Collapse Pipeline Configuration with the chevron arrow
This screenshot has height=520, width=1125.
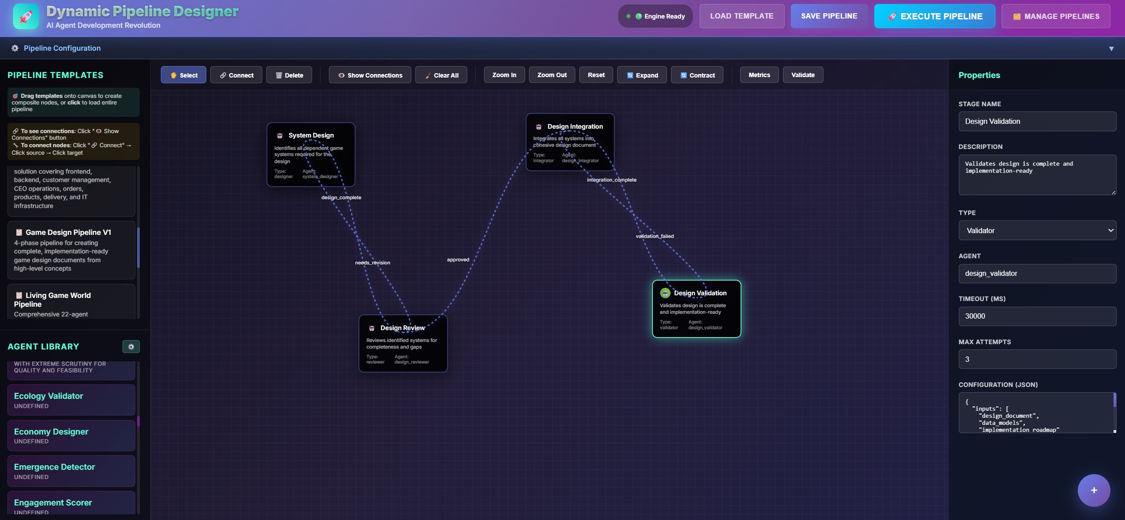point(1111,48)
